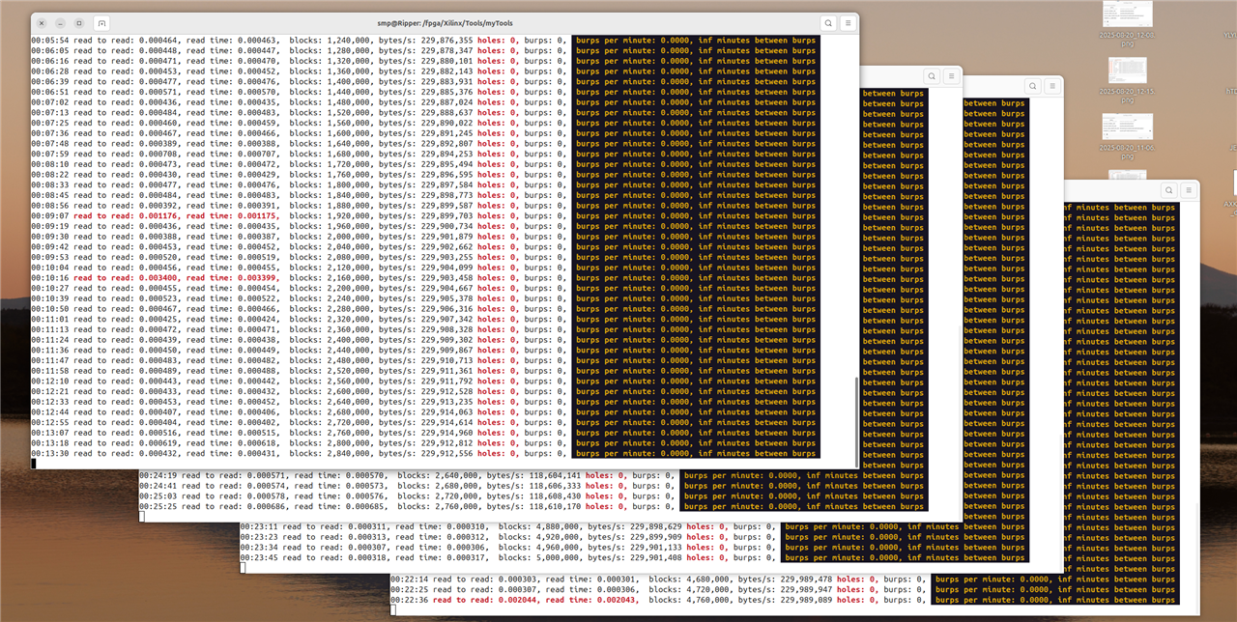Click the timestamp 00:13:30 in the front terminal
This screenshot has width=1237, height=622.
pyautogui.click(x=49, y=454)
